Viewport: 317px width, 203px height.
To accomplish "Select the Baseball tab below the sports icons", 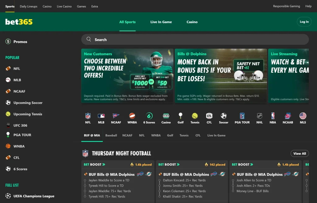I will [x=111, y=135].
